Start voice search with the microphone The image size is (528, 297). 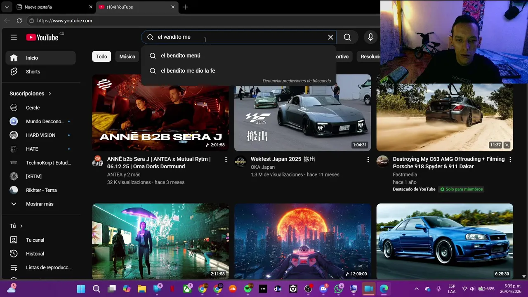click(370, 37)
